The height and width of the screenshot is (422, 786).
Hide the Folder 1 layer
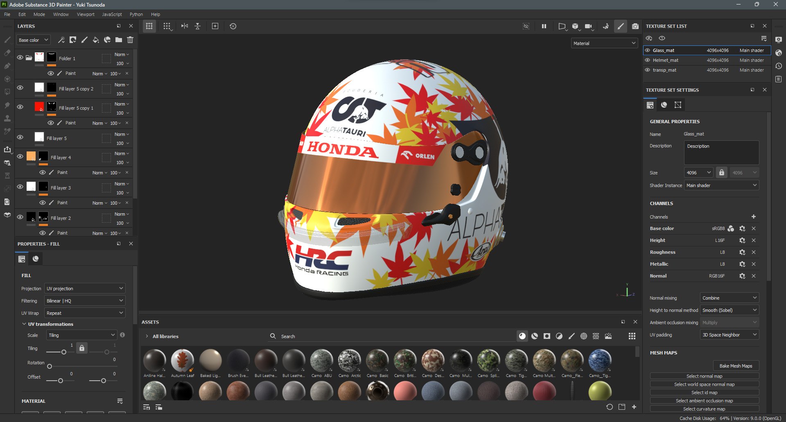tap(20, 57)
